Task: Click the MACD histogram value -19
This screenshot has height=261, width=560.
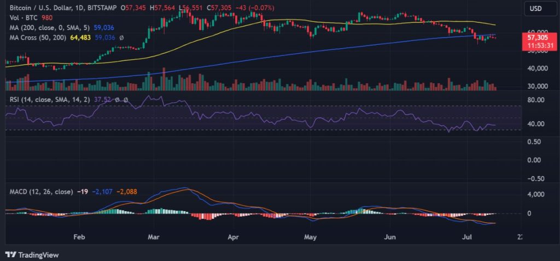Action: pos(82,192)
